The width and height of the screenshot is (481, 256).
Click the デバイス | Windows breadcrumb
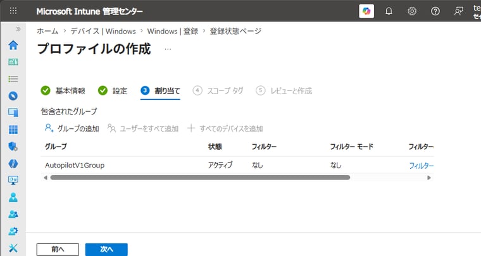point(103,31)
